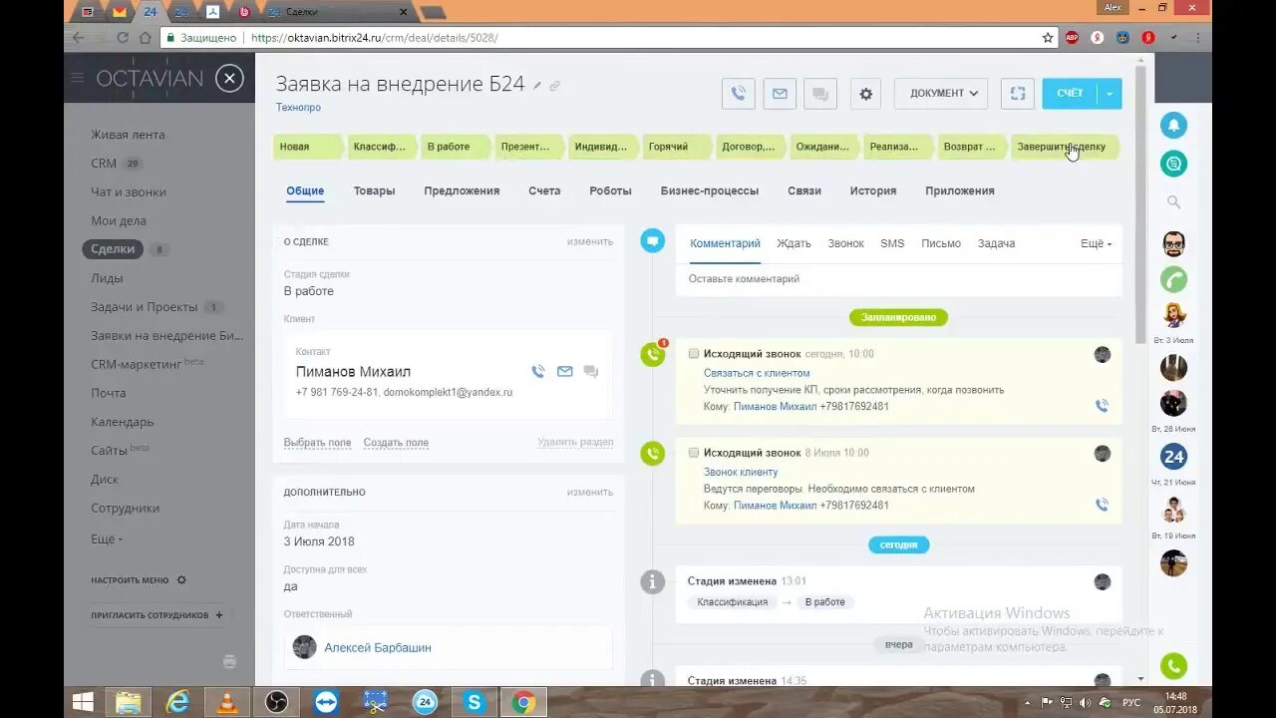Click изменить in Дополнительно section
The height and width of the screenshot is (718, 1276).
pyautogui.click(x=590, y=492)
